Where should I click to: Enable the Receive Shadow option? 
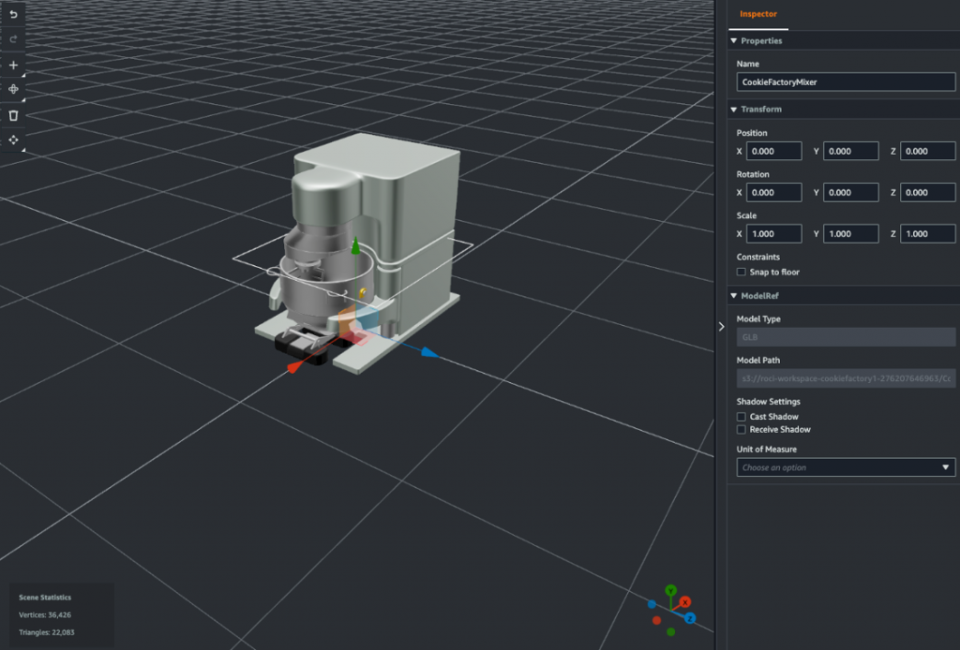click(740, 429)
